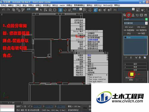This screenshot has width=149, height=112.
Task: Toggle the Angle Snap icon
Action: [100, 10]
